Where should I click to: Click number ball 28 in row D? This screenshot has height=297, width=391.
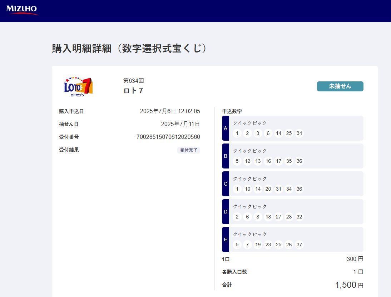point(289,217)
